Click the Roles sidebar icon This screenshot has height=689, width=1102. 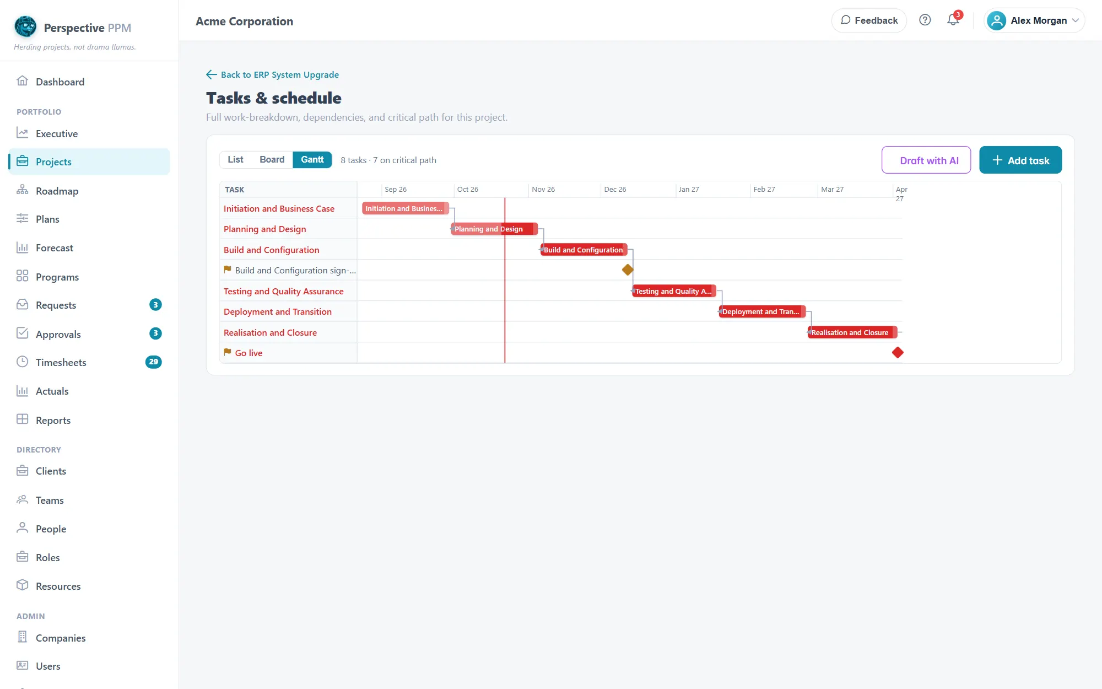coord(22,557)
